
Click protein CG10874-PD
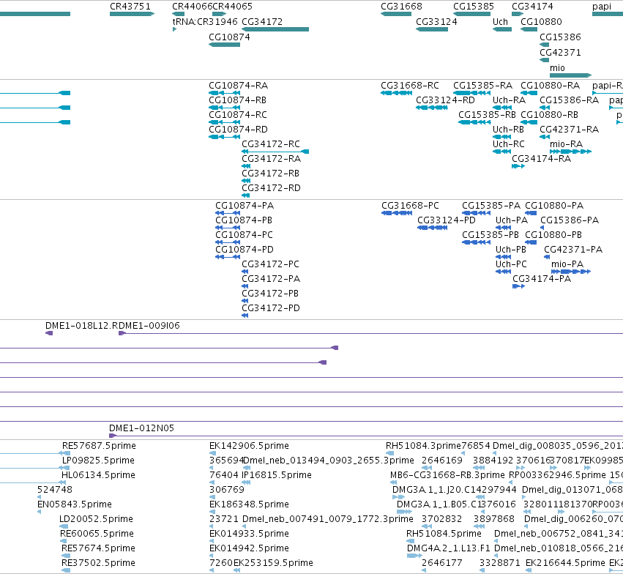(x=228, y=257)
